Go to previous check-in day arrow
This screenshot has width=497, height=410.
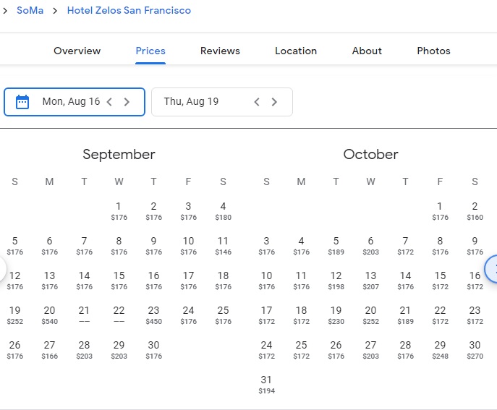point(109,102)
